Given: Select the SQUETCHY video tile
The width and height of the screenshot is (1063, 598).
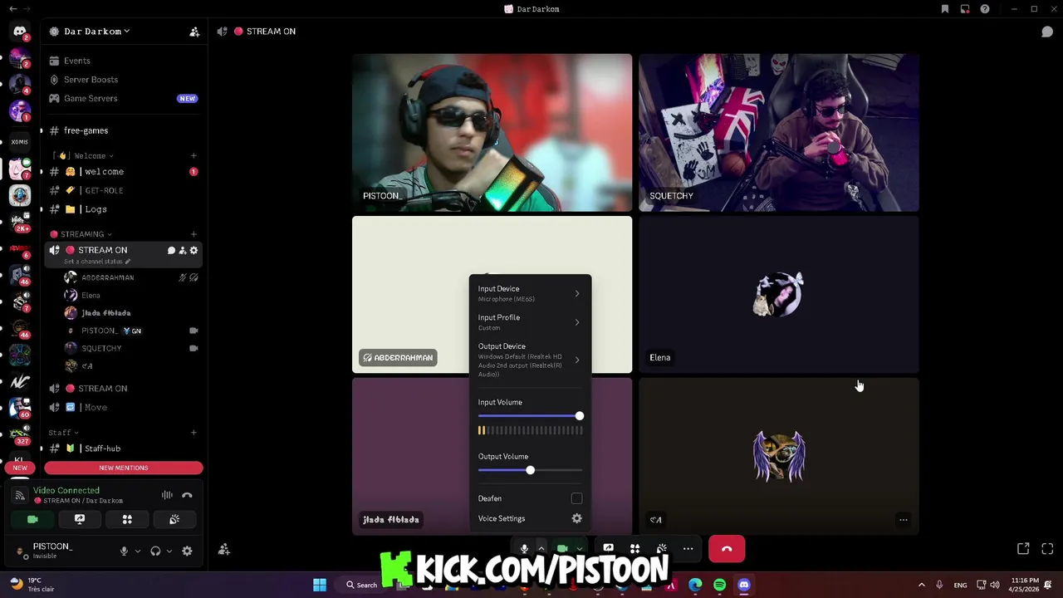Looking at the screenshot, I should 779,133.
